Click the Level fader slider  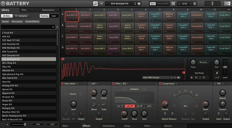pyautogui.click(x=225, y=67)
